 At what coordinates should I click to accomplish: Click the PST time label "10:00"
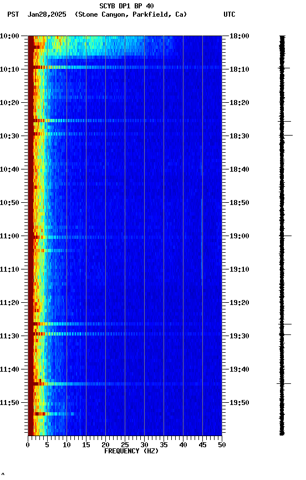coord(9,36)
